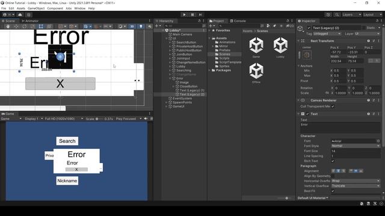Open the global search icon
The image size is (385, 216).
[337, 14]
